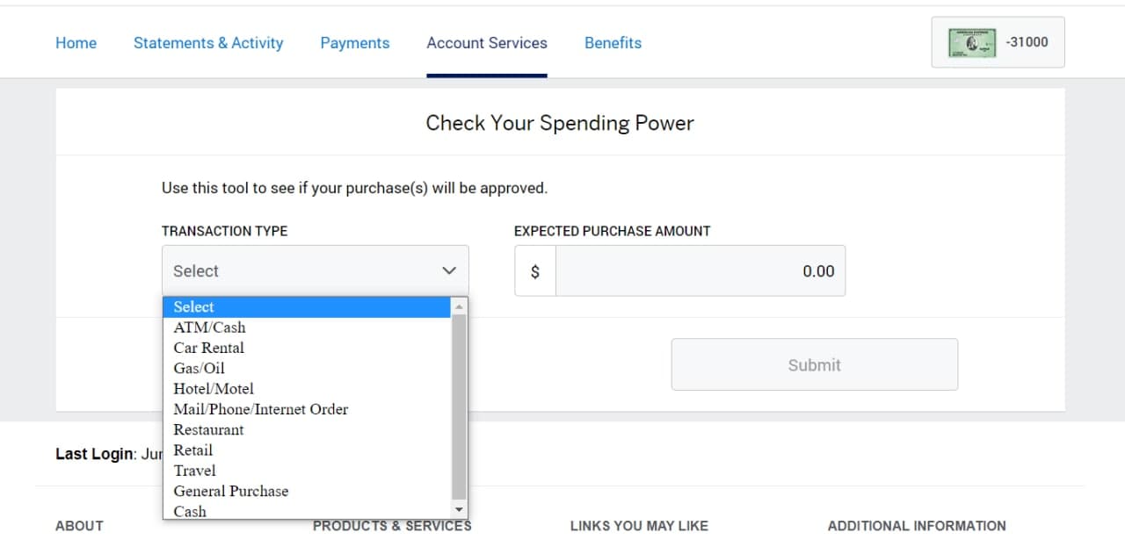Click the dropdown list scroll-down arrow
The width and height of the screenshot is (1125, 547).
[459, 510]
